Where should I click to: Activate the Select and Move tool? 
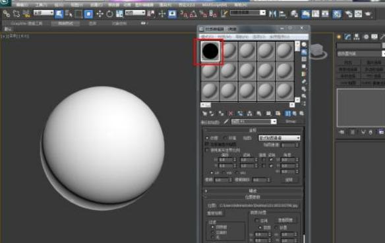[x=100, y=14]
